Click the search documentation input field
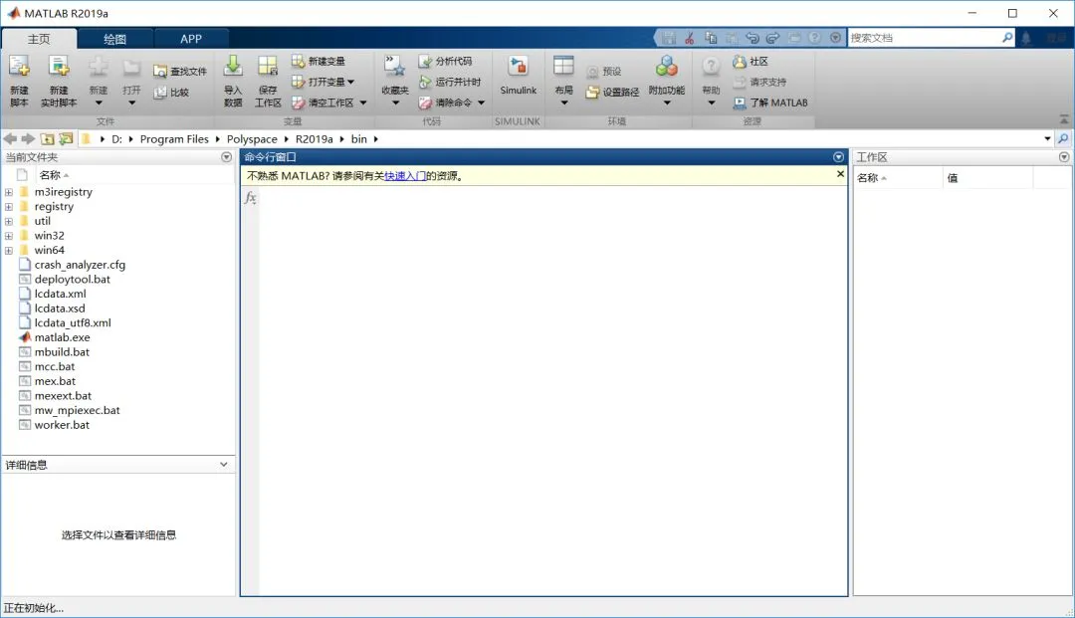The width and height of the screenshot is (1075, 618). (x=924, y=38)
